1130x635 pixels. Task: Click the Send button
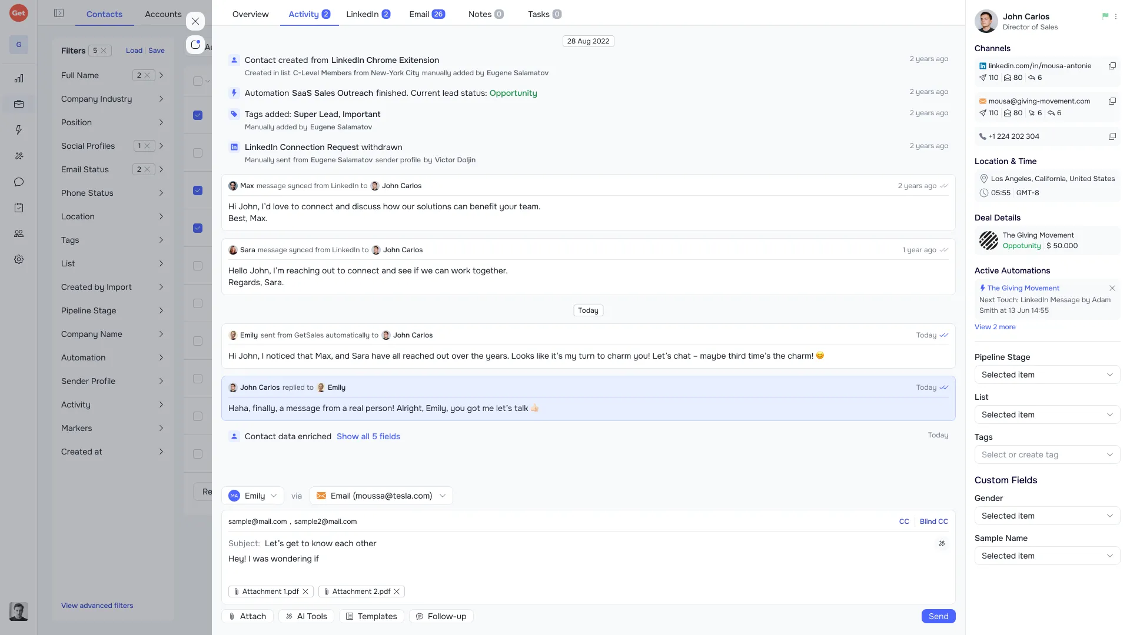click(x=938, y=616)
